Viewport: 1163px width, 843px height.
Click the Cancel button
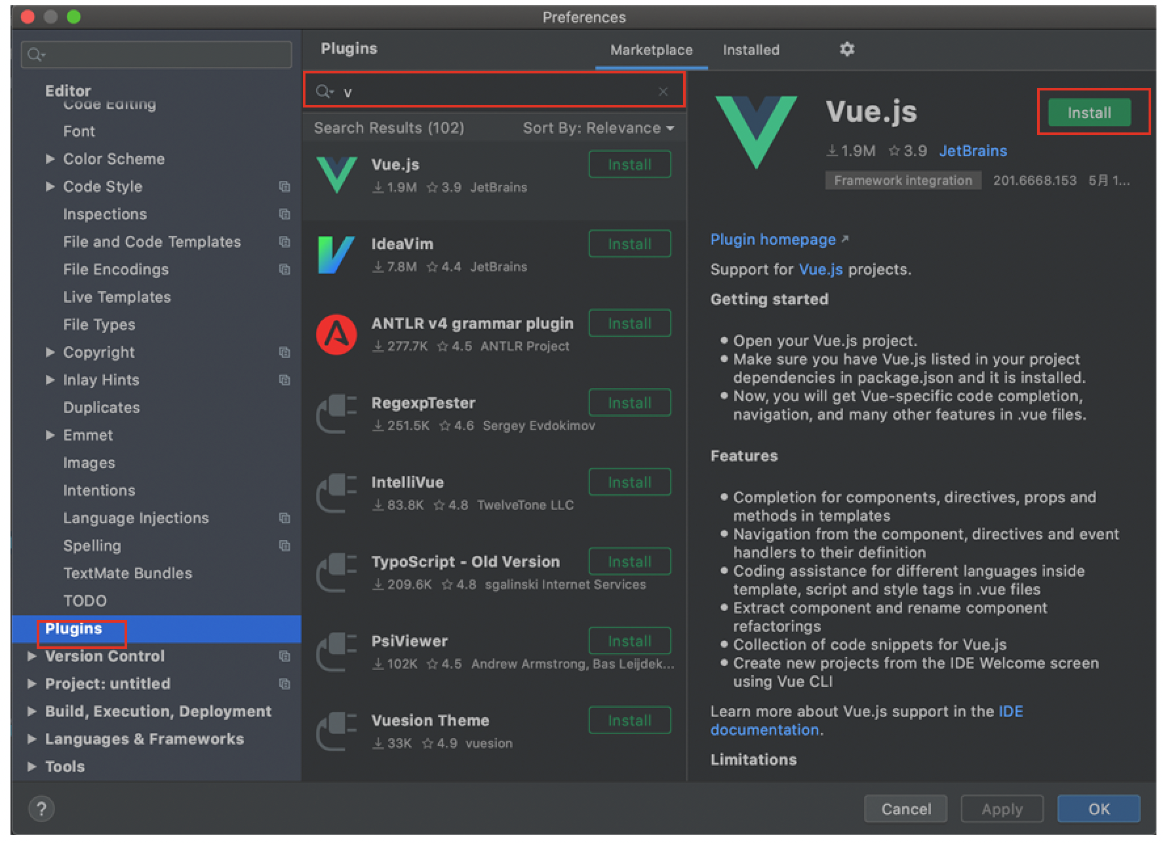coord(906,809)
